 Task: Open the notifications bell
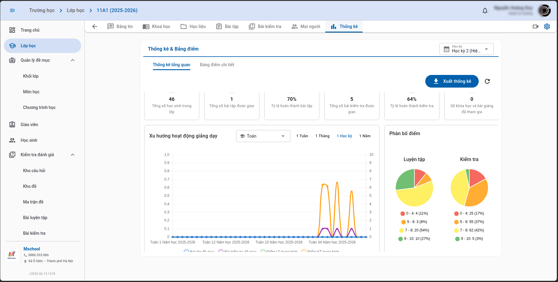(x=485, y=11)
